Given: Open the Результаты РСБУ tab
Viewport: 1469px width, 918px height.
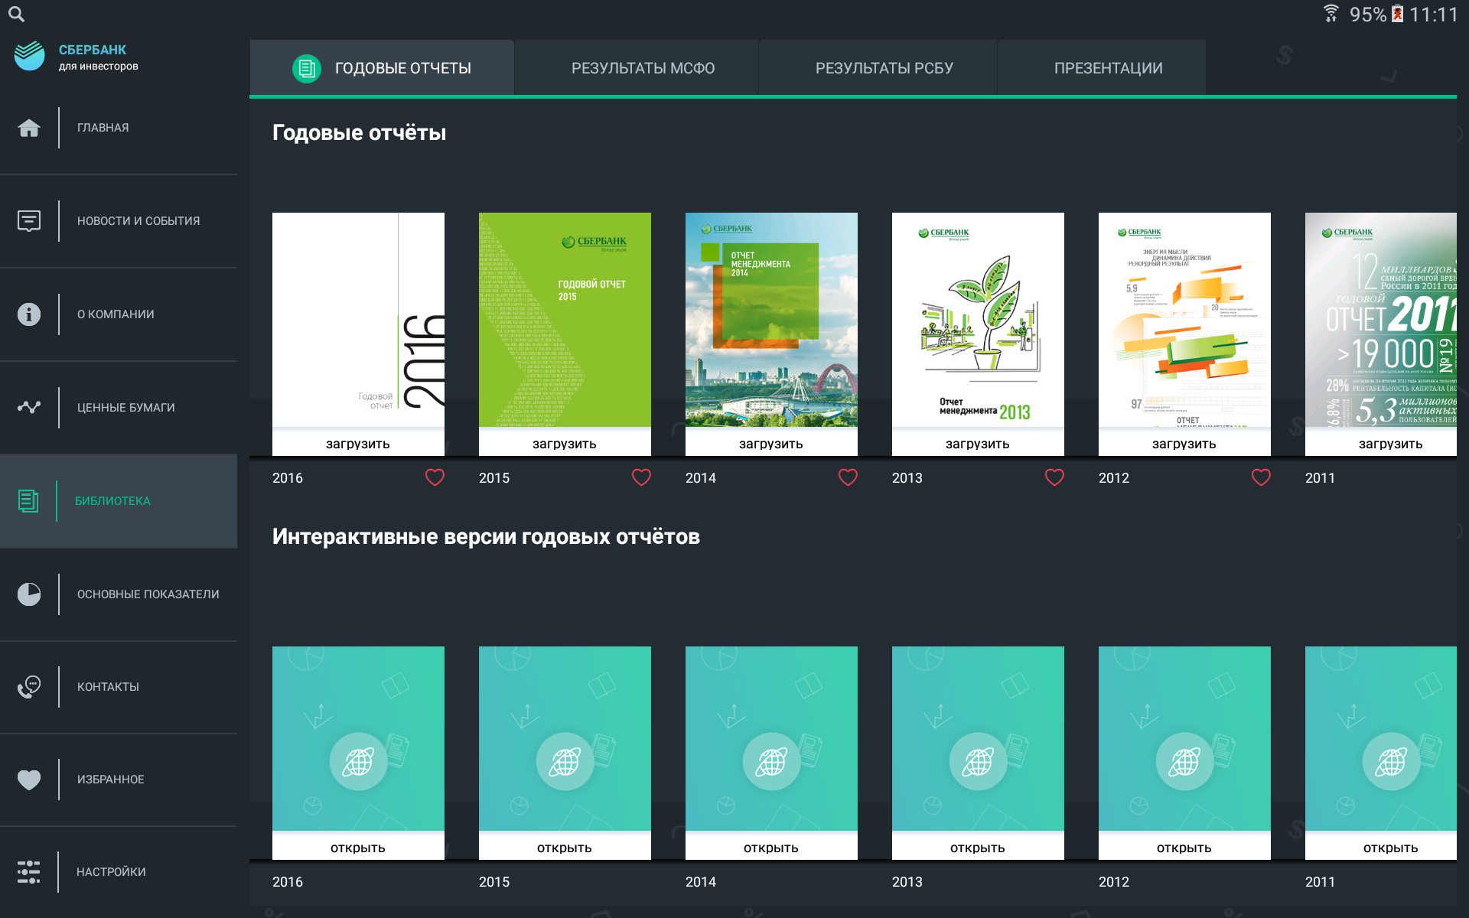Looking at the screenshot, I should (x=884, y=68).
